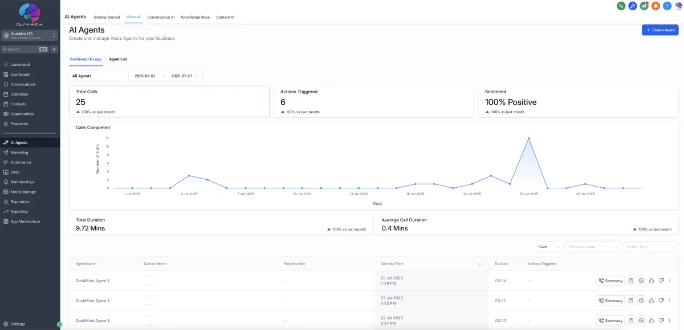Screen dimensions: 684x330
Task: Switch to the Getting Started tab
Action: 107,17
